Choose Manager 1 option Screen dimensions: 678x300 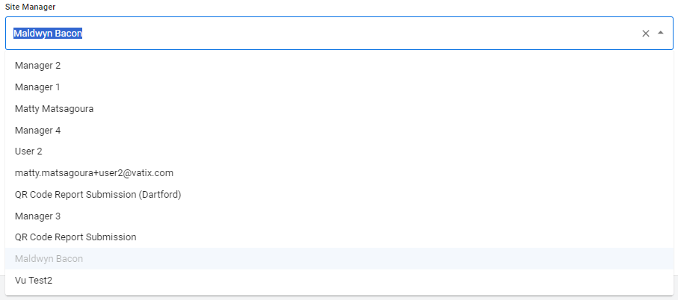coord(37,87)
